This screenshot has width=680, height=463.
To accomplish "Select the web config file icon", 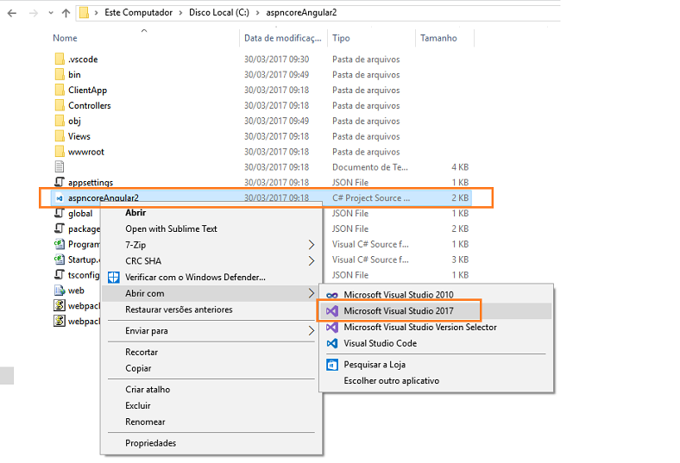I will [60, 291].
